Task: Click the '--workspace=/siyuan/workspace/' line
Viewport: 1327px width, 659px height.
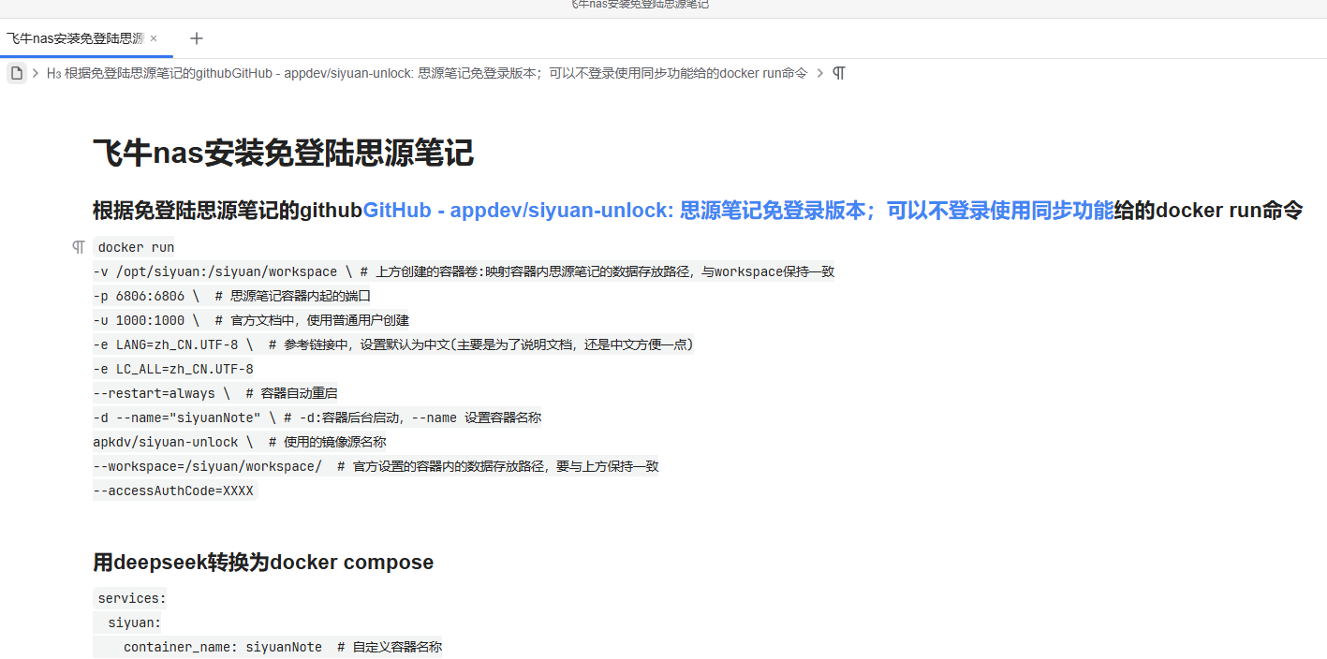Action: 376,466
